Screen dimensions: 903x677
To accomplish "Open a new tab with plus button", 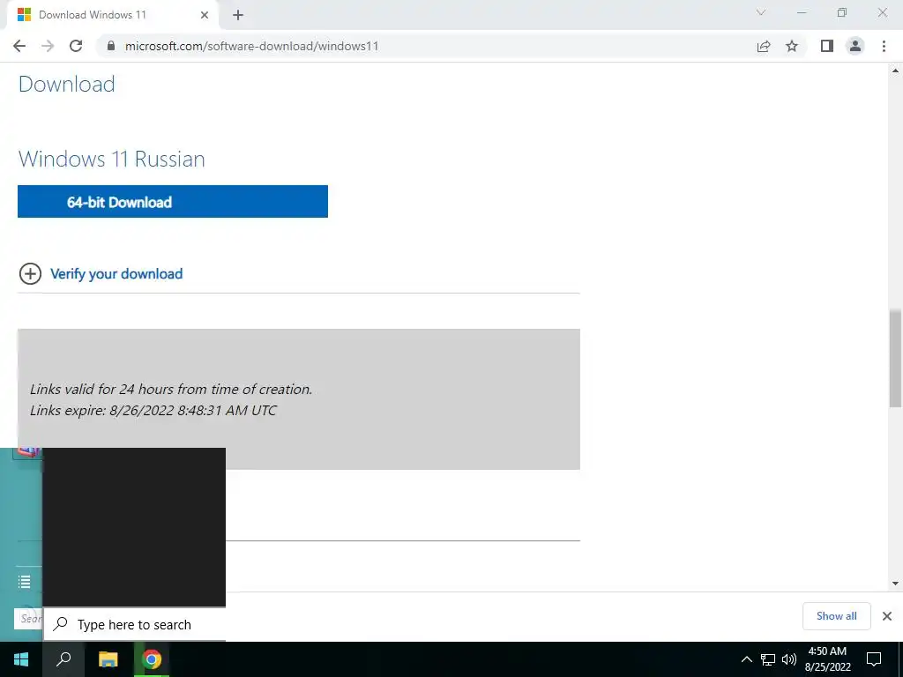I will click(x=238, y=15).
